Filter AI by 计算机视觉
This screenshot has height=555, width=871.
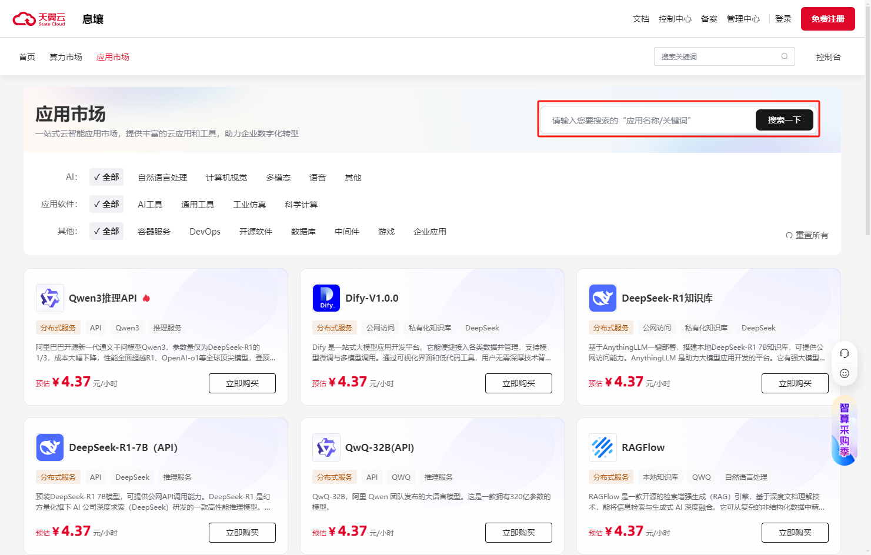pyautogui.click(x=226, y=178)
